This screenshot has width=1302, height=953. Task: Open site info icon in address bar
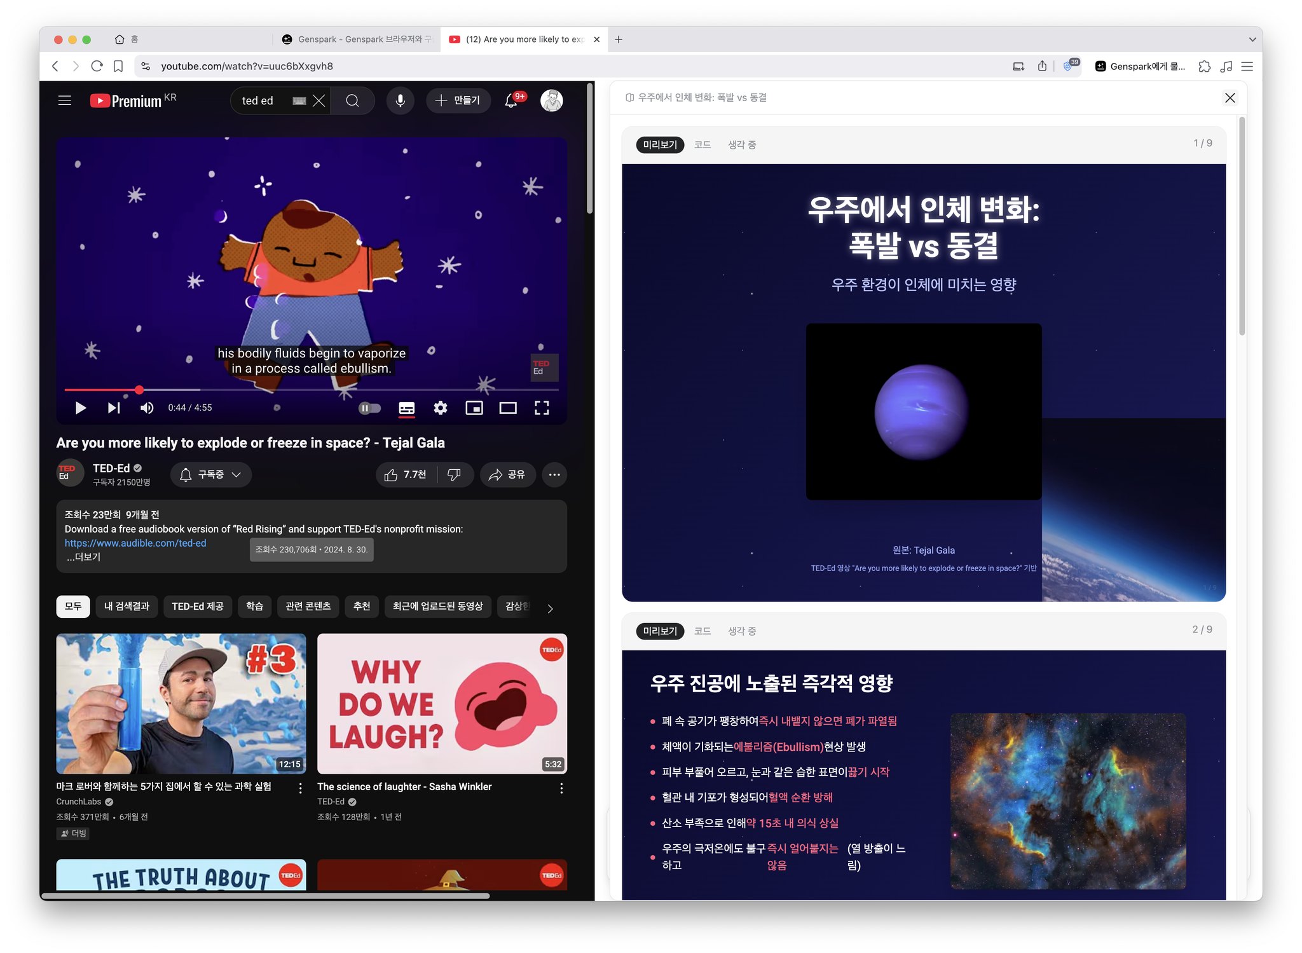point(146,66)
